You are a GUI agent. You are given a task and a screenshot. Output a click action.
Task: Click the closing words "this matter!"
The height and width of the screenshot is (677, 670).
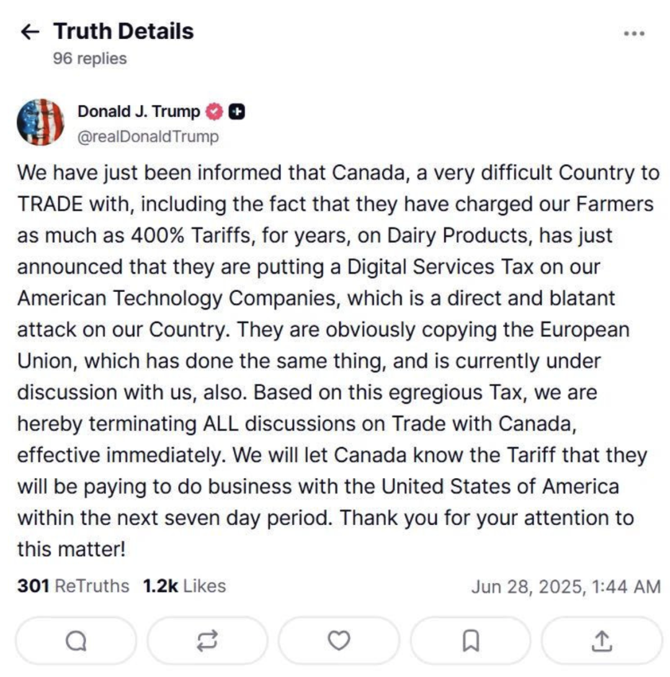71,549
